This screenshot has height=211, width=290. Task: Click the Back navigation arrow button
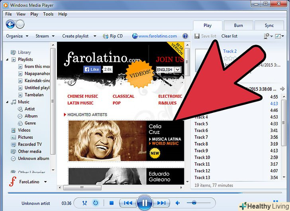tap(10, 24)
